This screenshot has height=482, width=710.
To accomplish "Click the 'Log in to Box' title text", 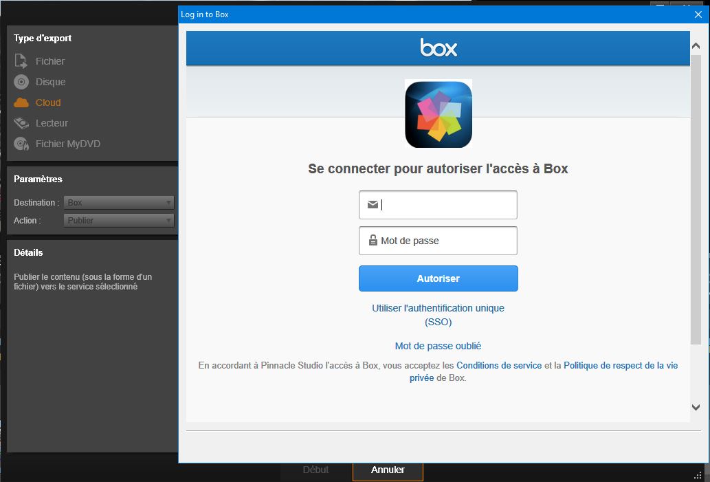I will (x=205, y=14).
